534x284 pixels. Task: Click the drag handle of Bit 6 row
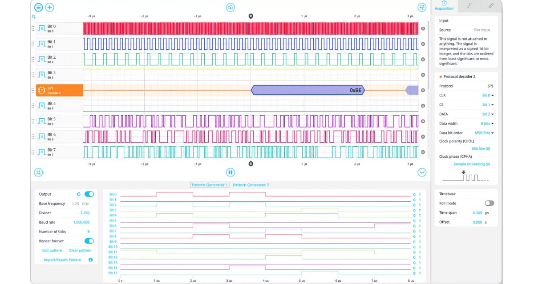(32, 136)
